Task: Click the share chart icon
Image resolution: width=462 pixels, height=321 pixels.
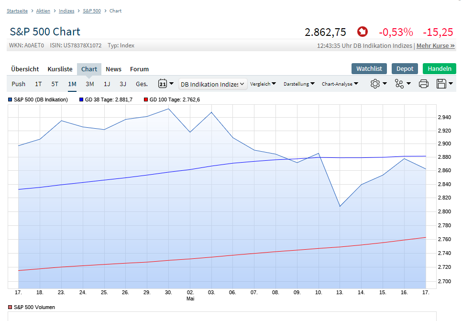Action: point(402,84)
